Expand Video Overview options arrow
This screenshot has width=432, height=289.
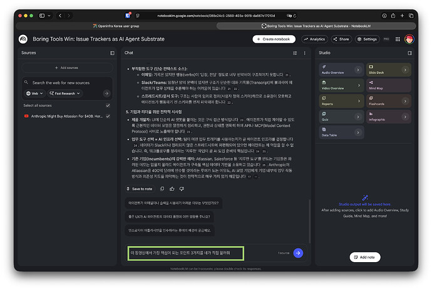(x=359, y=85)
